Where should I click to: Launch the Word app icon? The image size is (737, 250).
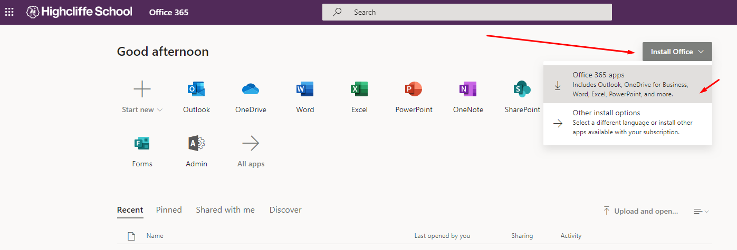click(x=305, y=89)
